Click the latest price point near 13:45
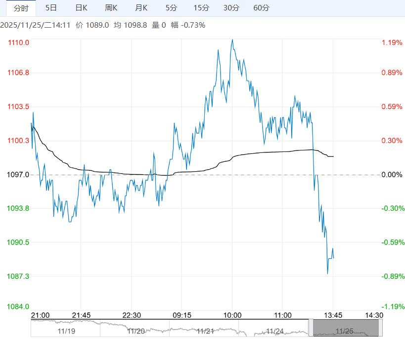 pos(333,258)
